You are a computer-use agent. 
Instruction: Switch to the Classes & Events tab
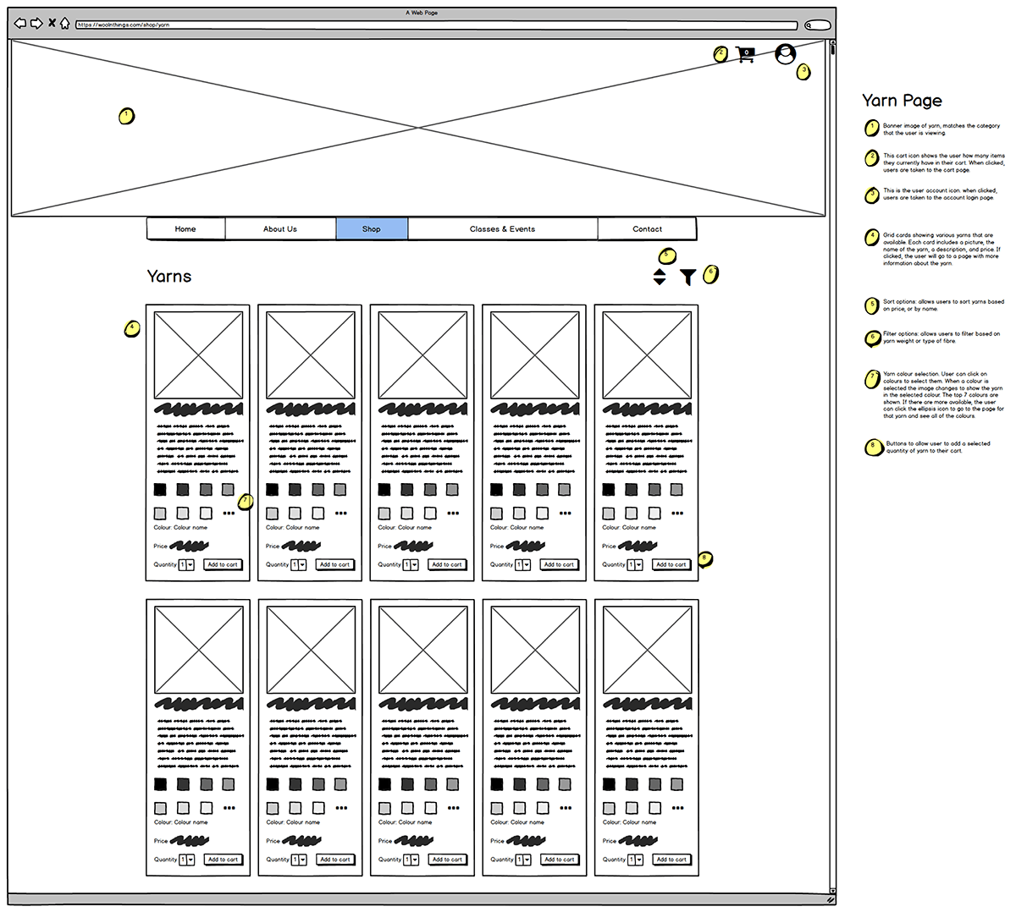coord(503,228)
